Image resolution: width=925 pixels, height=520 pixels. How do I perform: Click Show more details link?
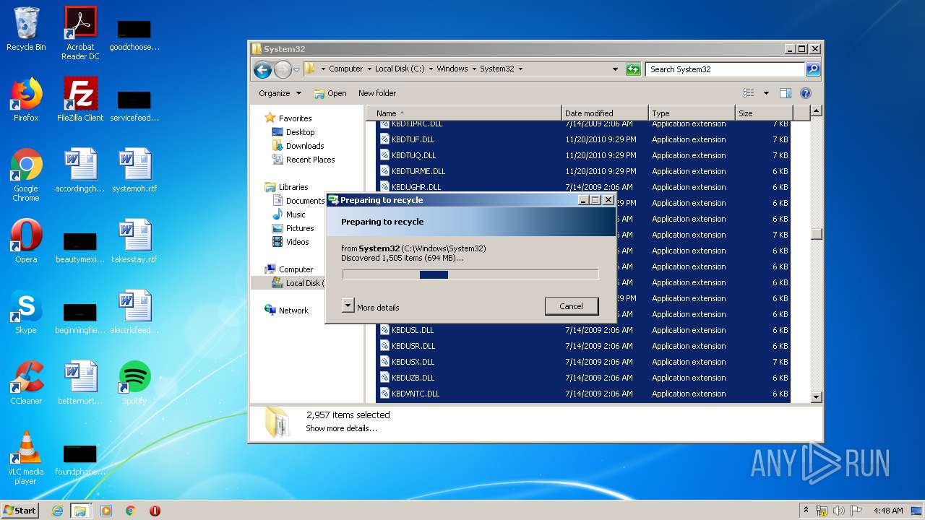pos(341,428)
